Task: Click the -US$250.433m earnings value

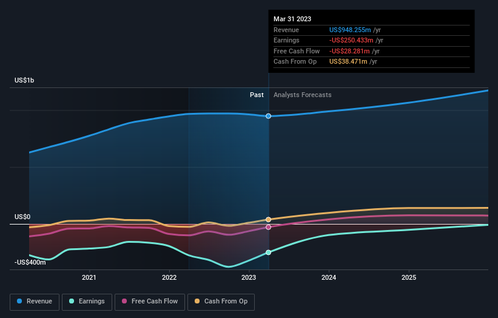Action: (x=351, y=40)
